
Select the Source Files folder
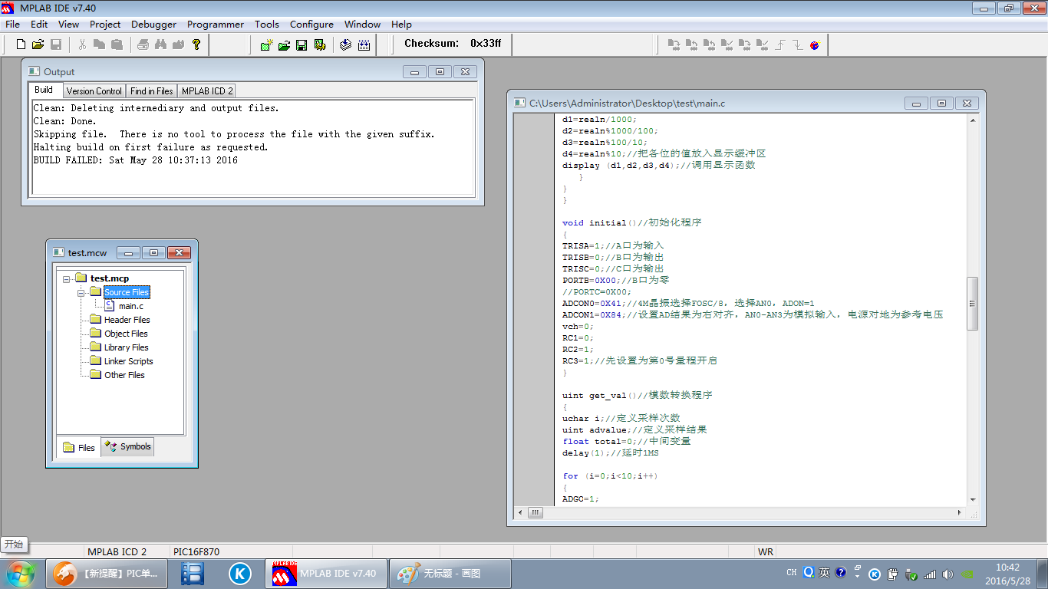click(x=127, y=292)
